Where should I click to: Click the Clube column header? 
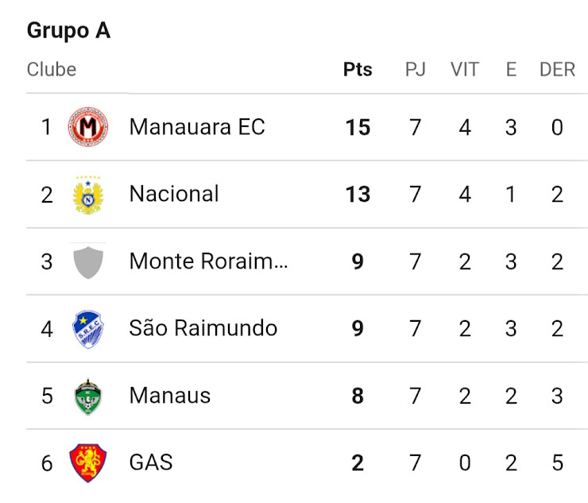click(52, 69)
